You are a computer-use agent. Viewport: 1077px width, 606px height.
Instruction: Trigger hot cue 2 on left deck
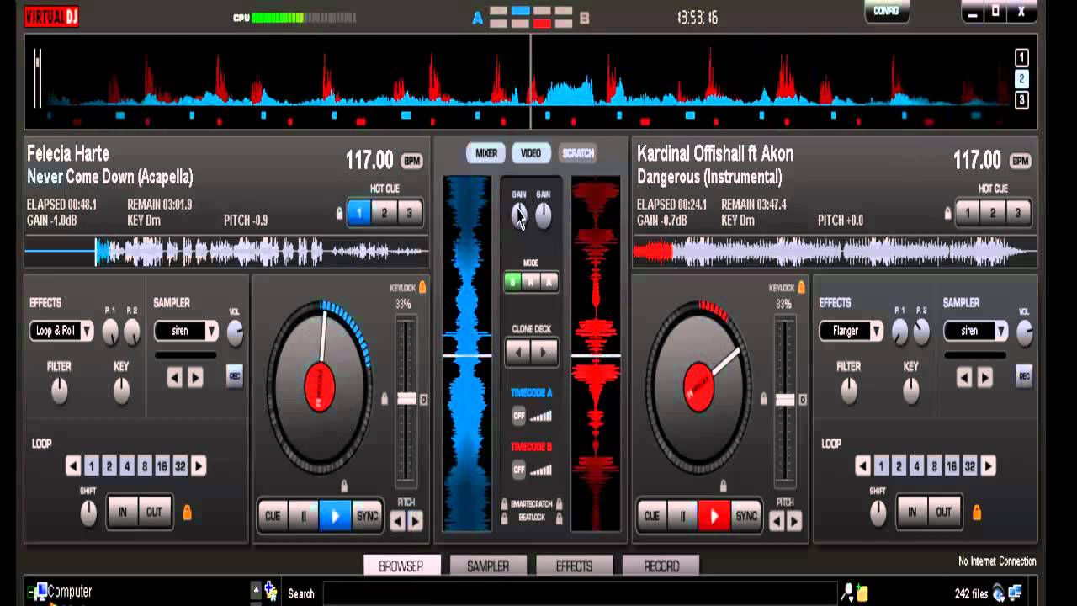coord(384,213)
